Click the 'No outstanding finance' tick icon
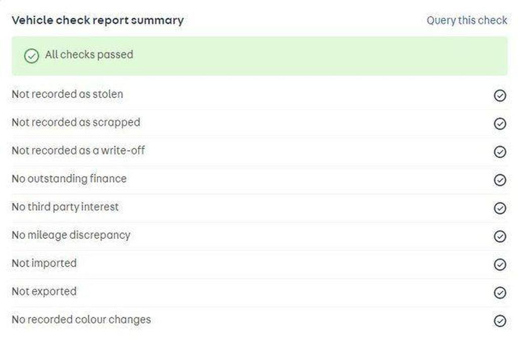 500,180
